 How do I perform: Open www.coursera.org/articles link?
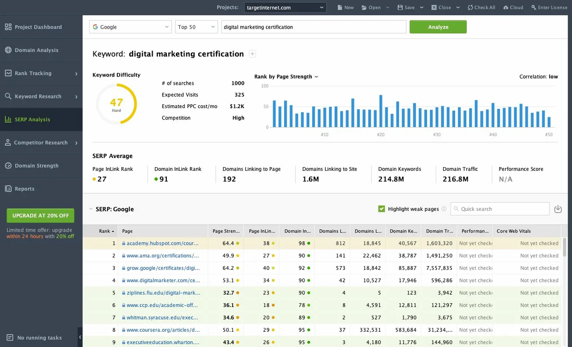click(x=163, y=330)
